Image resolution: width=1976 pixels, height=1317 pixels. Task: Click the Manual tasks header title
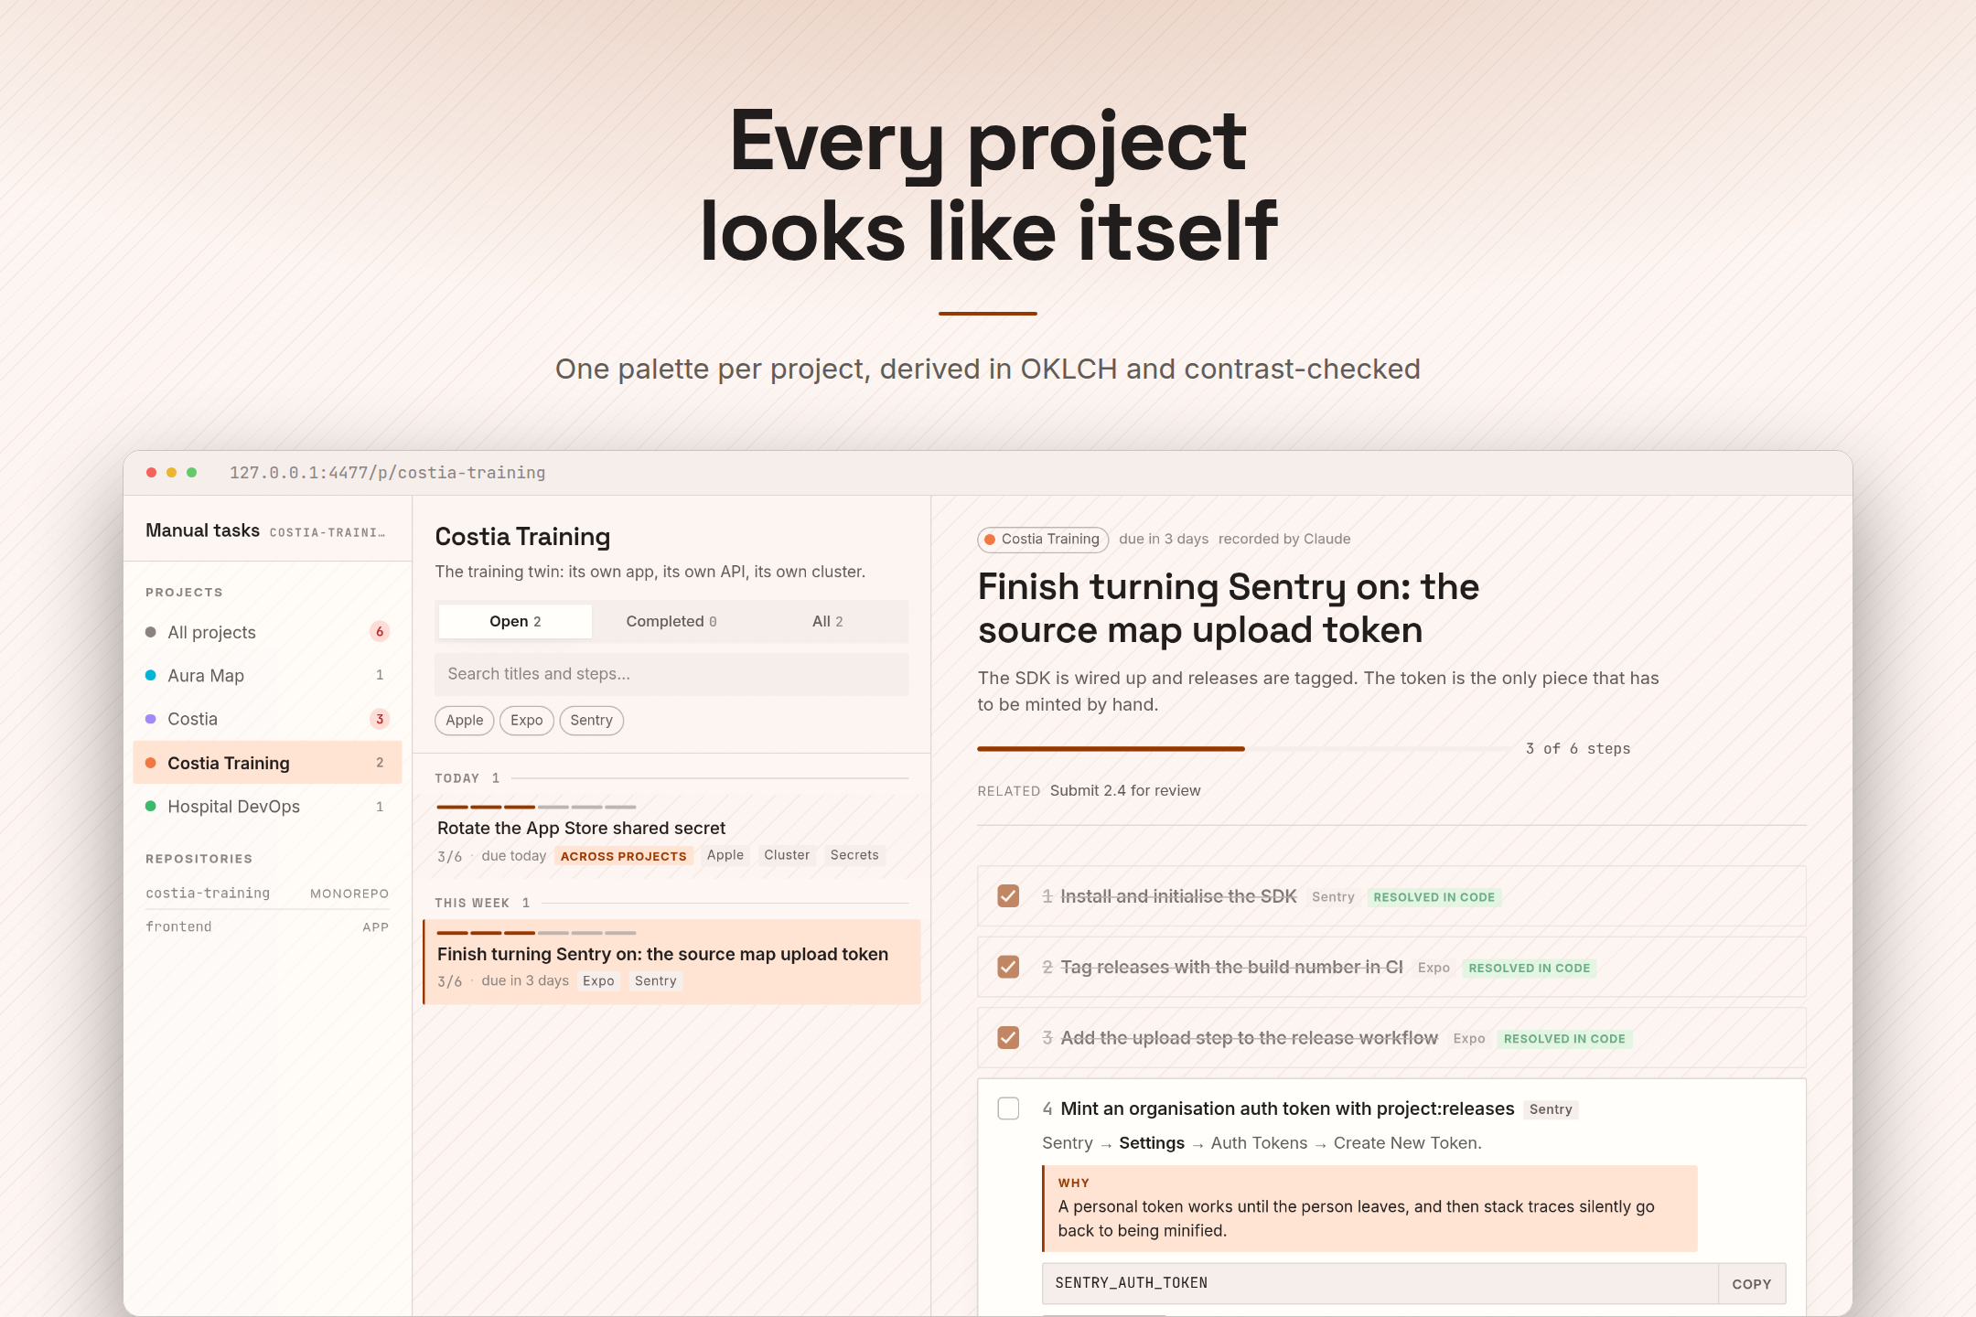[x=203, y=530]
